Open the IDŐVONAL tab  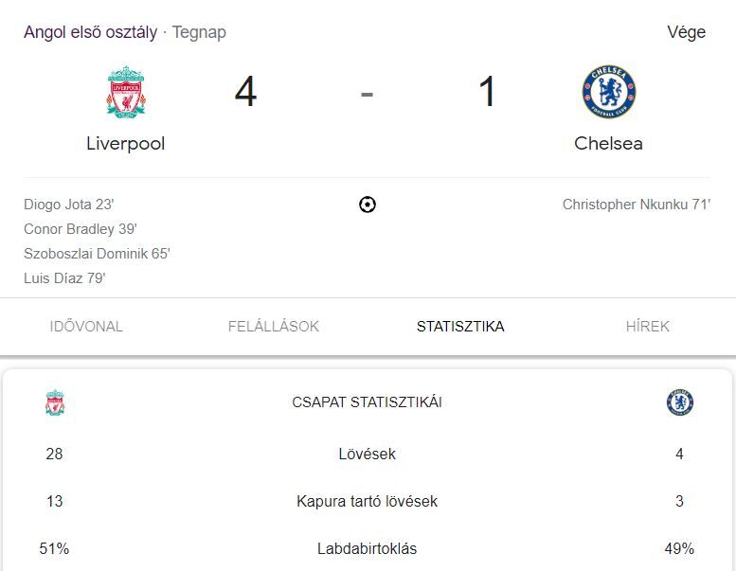[x=86, y=327]
